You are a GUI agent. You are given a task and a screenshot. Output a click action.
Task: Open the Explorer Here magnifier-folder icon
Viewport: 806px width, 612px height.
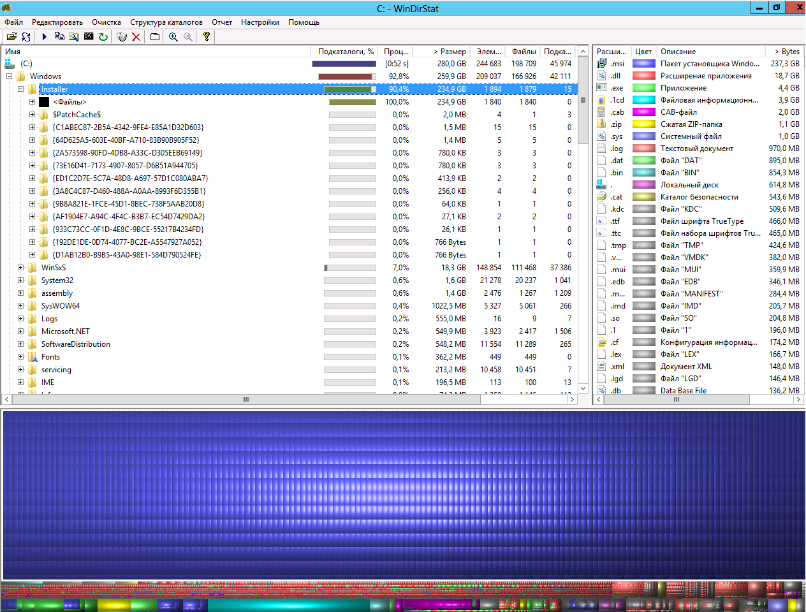click(x=74, y=37)
